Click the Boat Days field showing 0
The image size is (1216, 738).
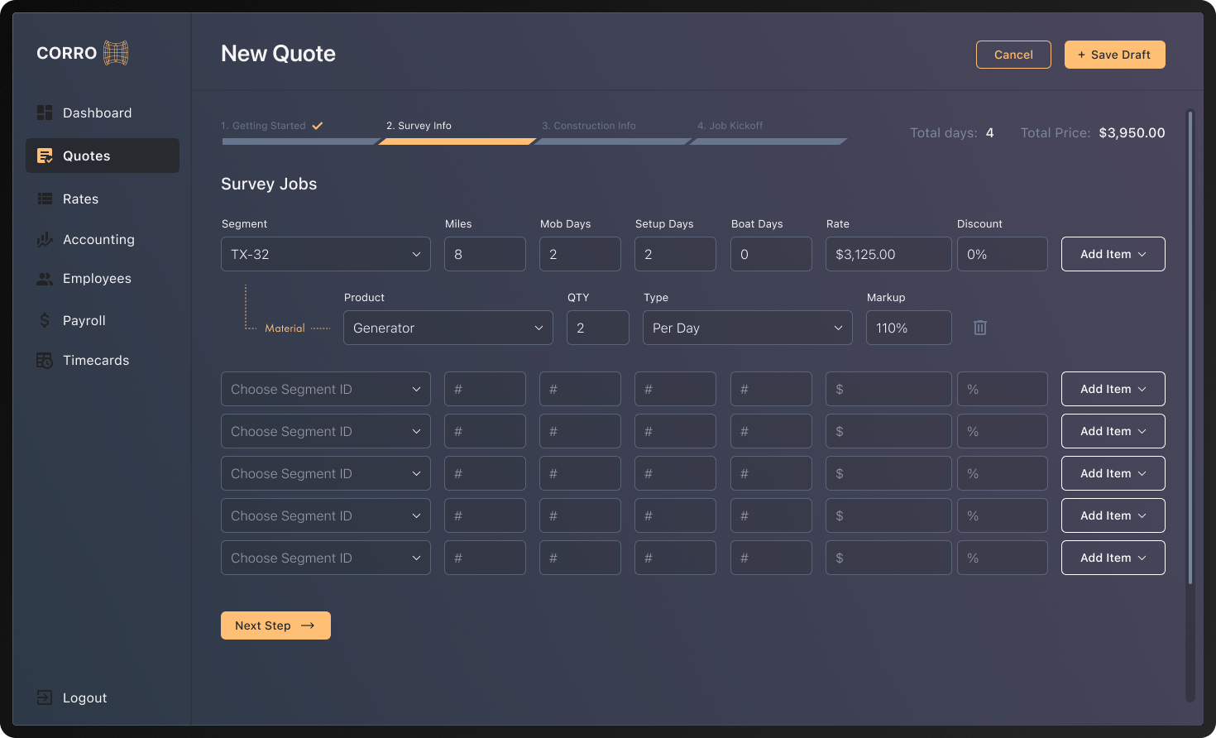point(771,254)
